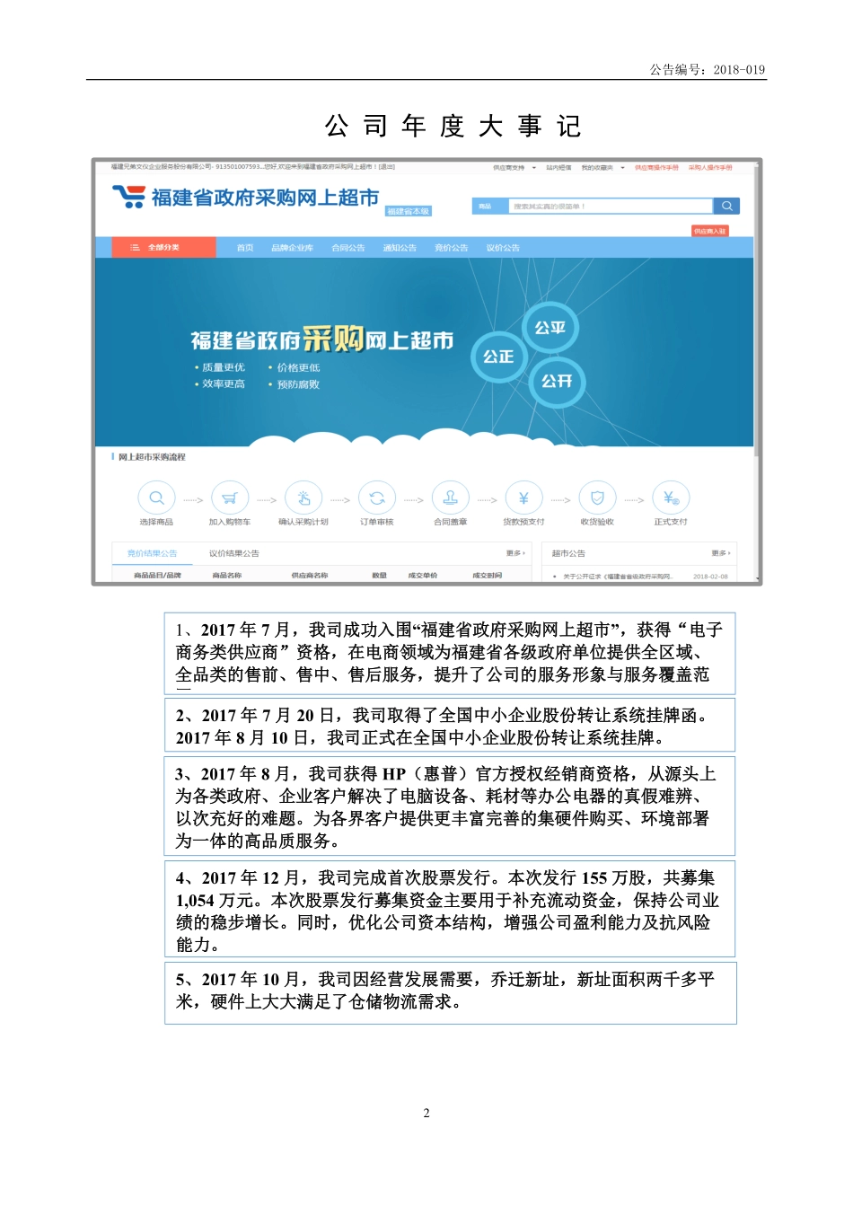
Task: Select the 选择商品 magnifier process icon
Action: [157, 497]
